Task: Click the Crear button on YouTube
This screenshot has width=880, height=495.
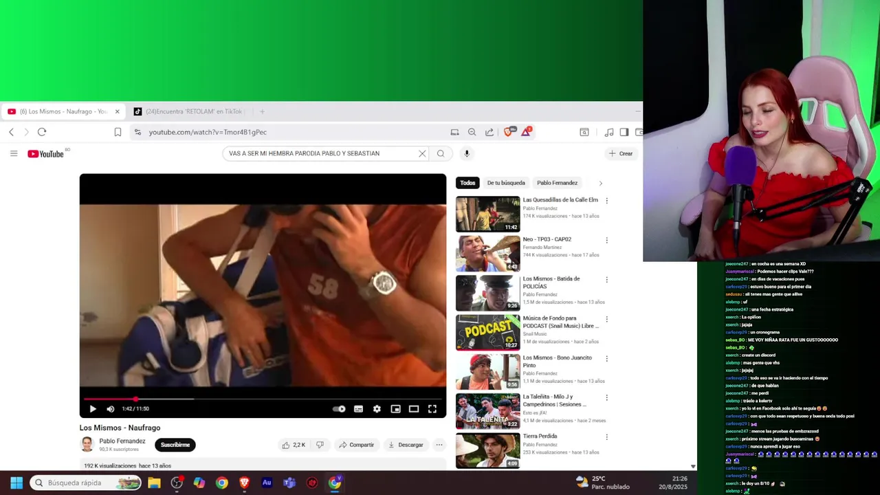Action: 620,153
